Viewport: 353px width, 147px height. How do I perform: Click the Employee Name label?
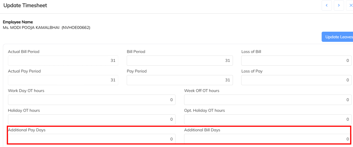pos(18,22)
